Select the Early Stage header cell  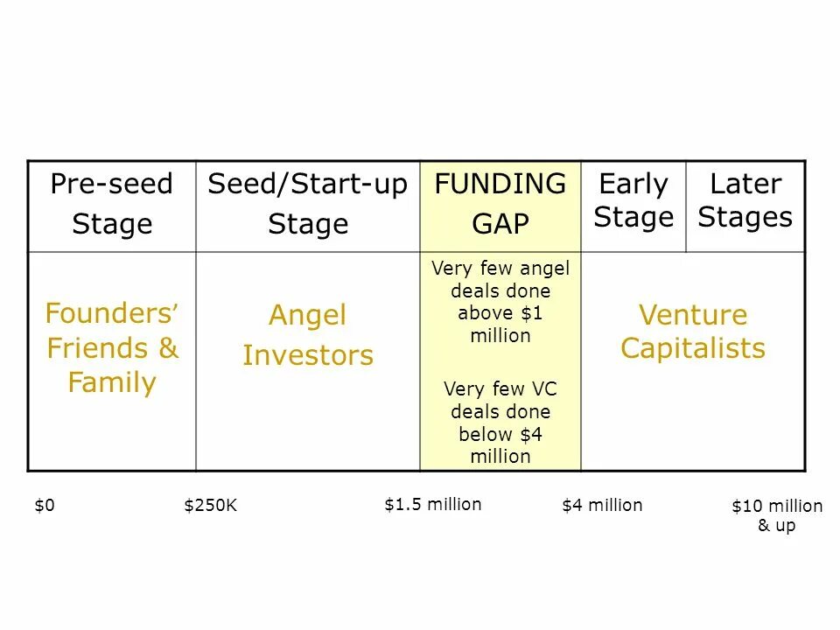point(633,200)
